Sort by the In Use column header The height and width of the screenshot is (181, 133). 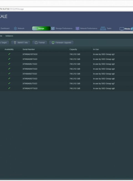pos(96,49)
